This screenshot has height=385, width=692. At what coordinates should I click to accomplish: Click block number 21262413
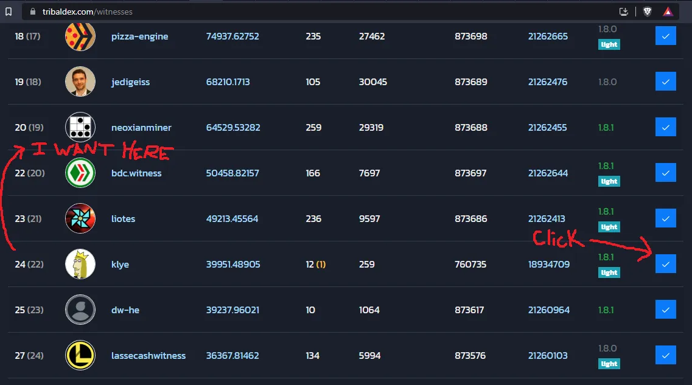(547, 219)
